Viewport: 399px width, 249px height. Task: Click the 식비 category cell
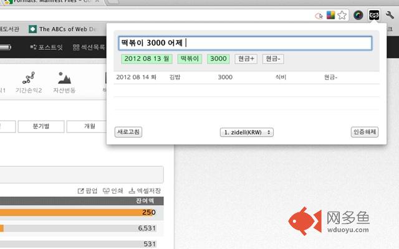pyautogui.click(x=281, y=77)
